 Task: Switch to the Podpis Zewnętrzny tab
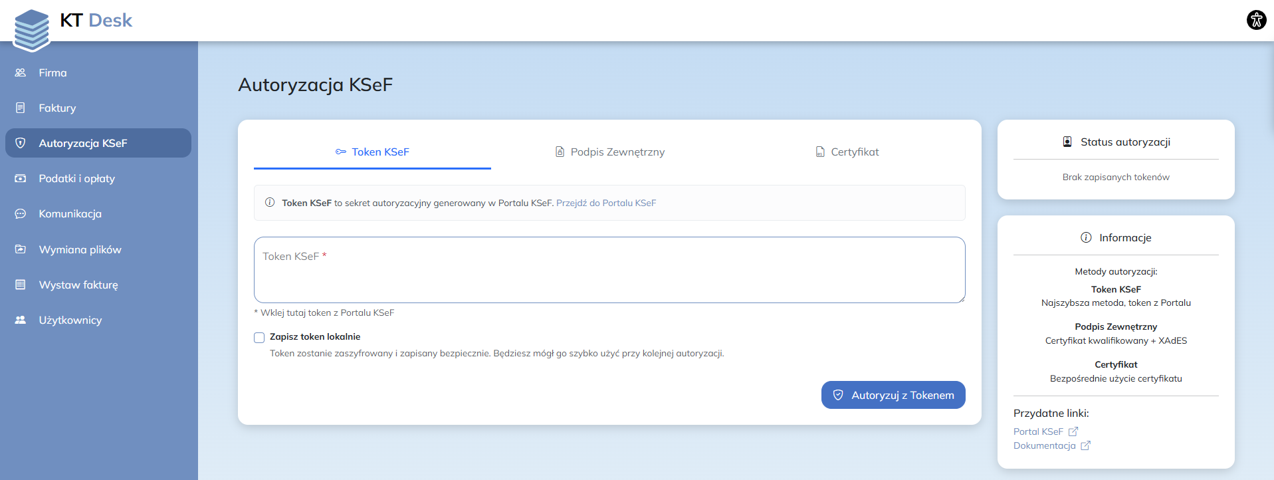pyautogui.click(x=609, y=152)
